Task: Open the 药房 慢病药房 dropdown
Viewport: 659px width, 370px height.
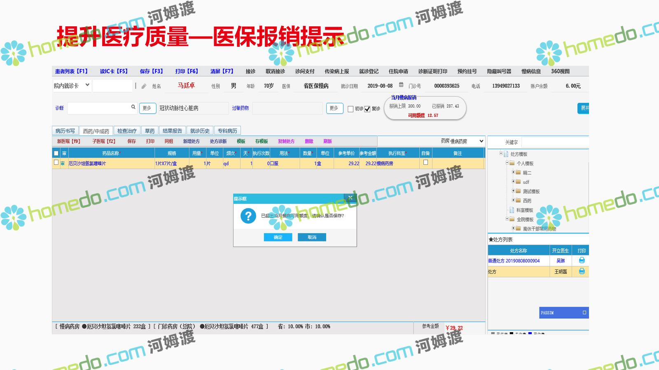Action: click(x=481, y=141)
